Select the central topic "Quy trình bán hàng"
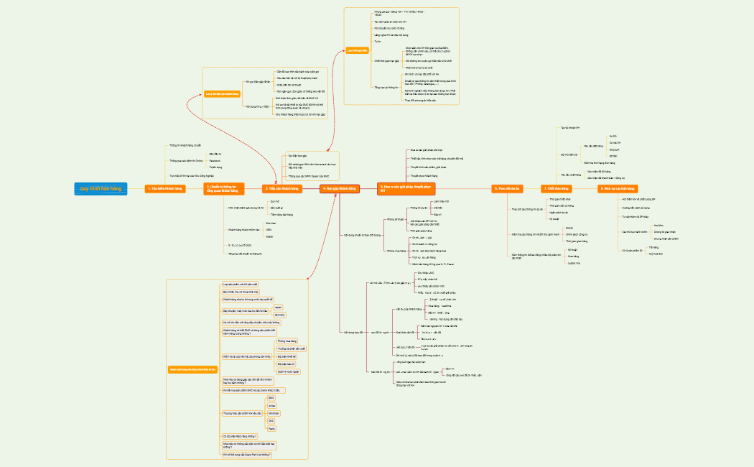 click(x=100, y=188)
